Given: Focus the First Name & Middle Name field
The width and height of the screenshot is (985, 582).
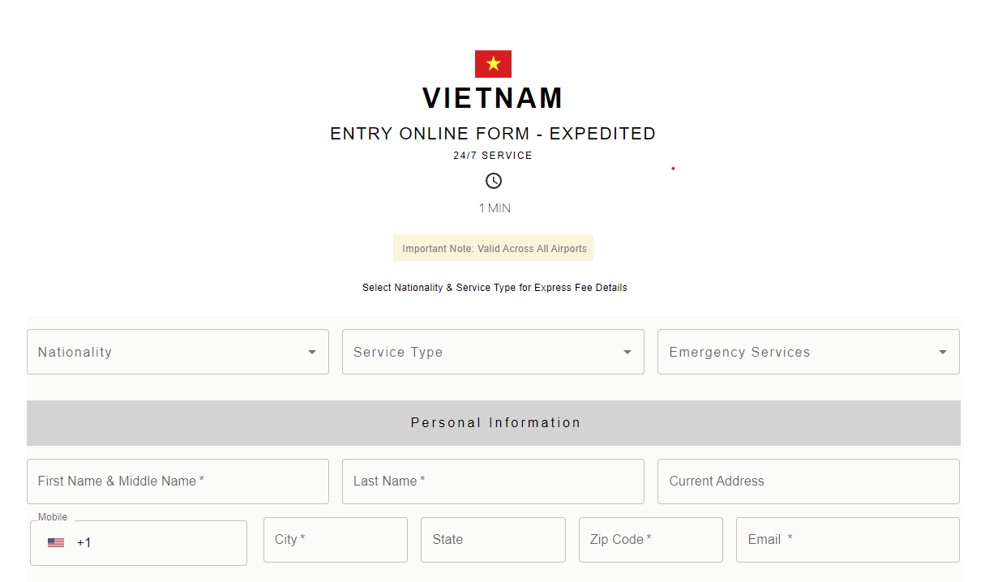Looking at the screenshot, I should 178,481.
